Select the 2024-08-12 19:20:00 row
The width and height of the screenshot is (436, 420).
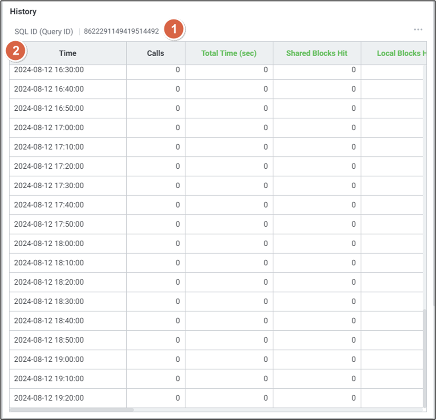coord(49,398)
